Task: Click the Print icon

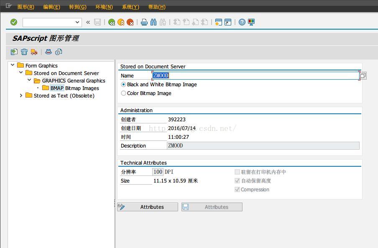Action: tap(144, 22)
